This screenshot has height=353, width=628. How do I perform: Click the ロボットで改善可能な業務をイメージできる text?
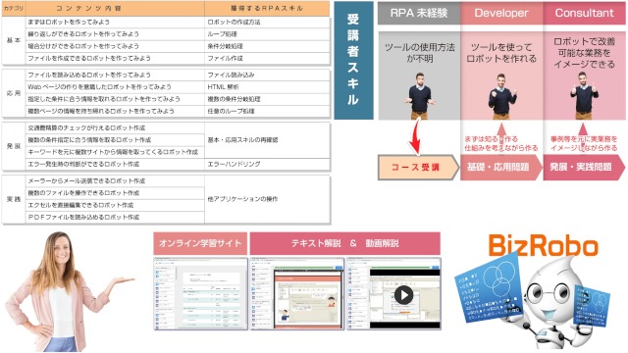(x=585, y=53)
